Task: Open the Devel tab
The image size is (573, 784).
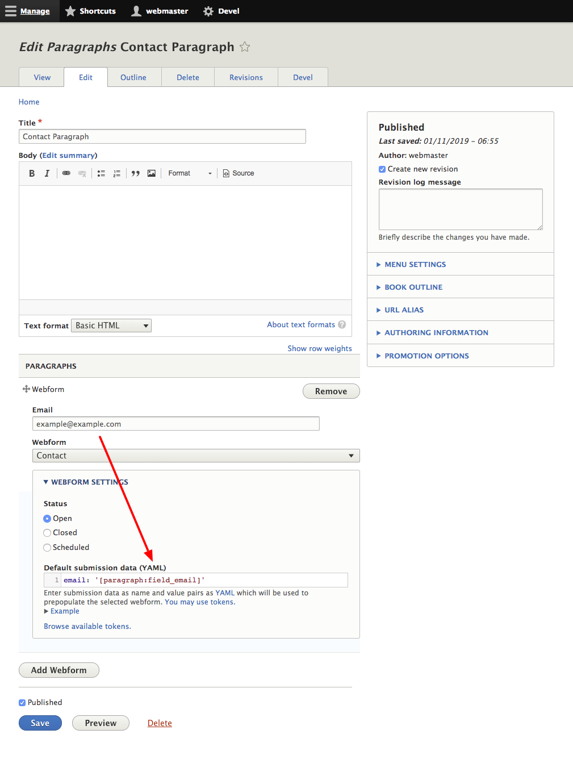Action: [303, 77]
